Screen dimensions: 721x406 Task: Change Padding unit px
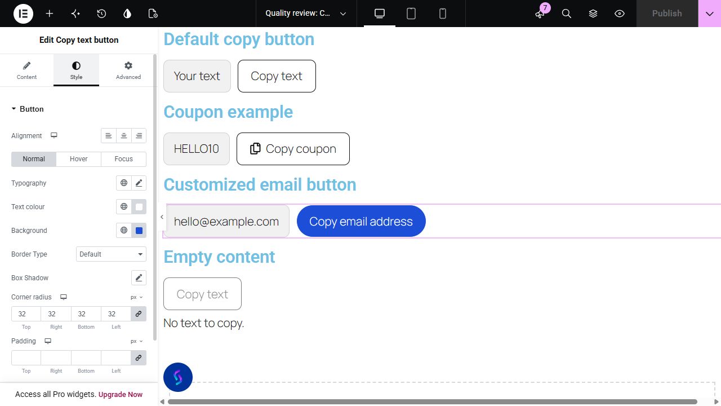(137, 341)
